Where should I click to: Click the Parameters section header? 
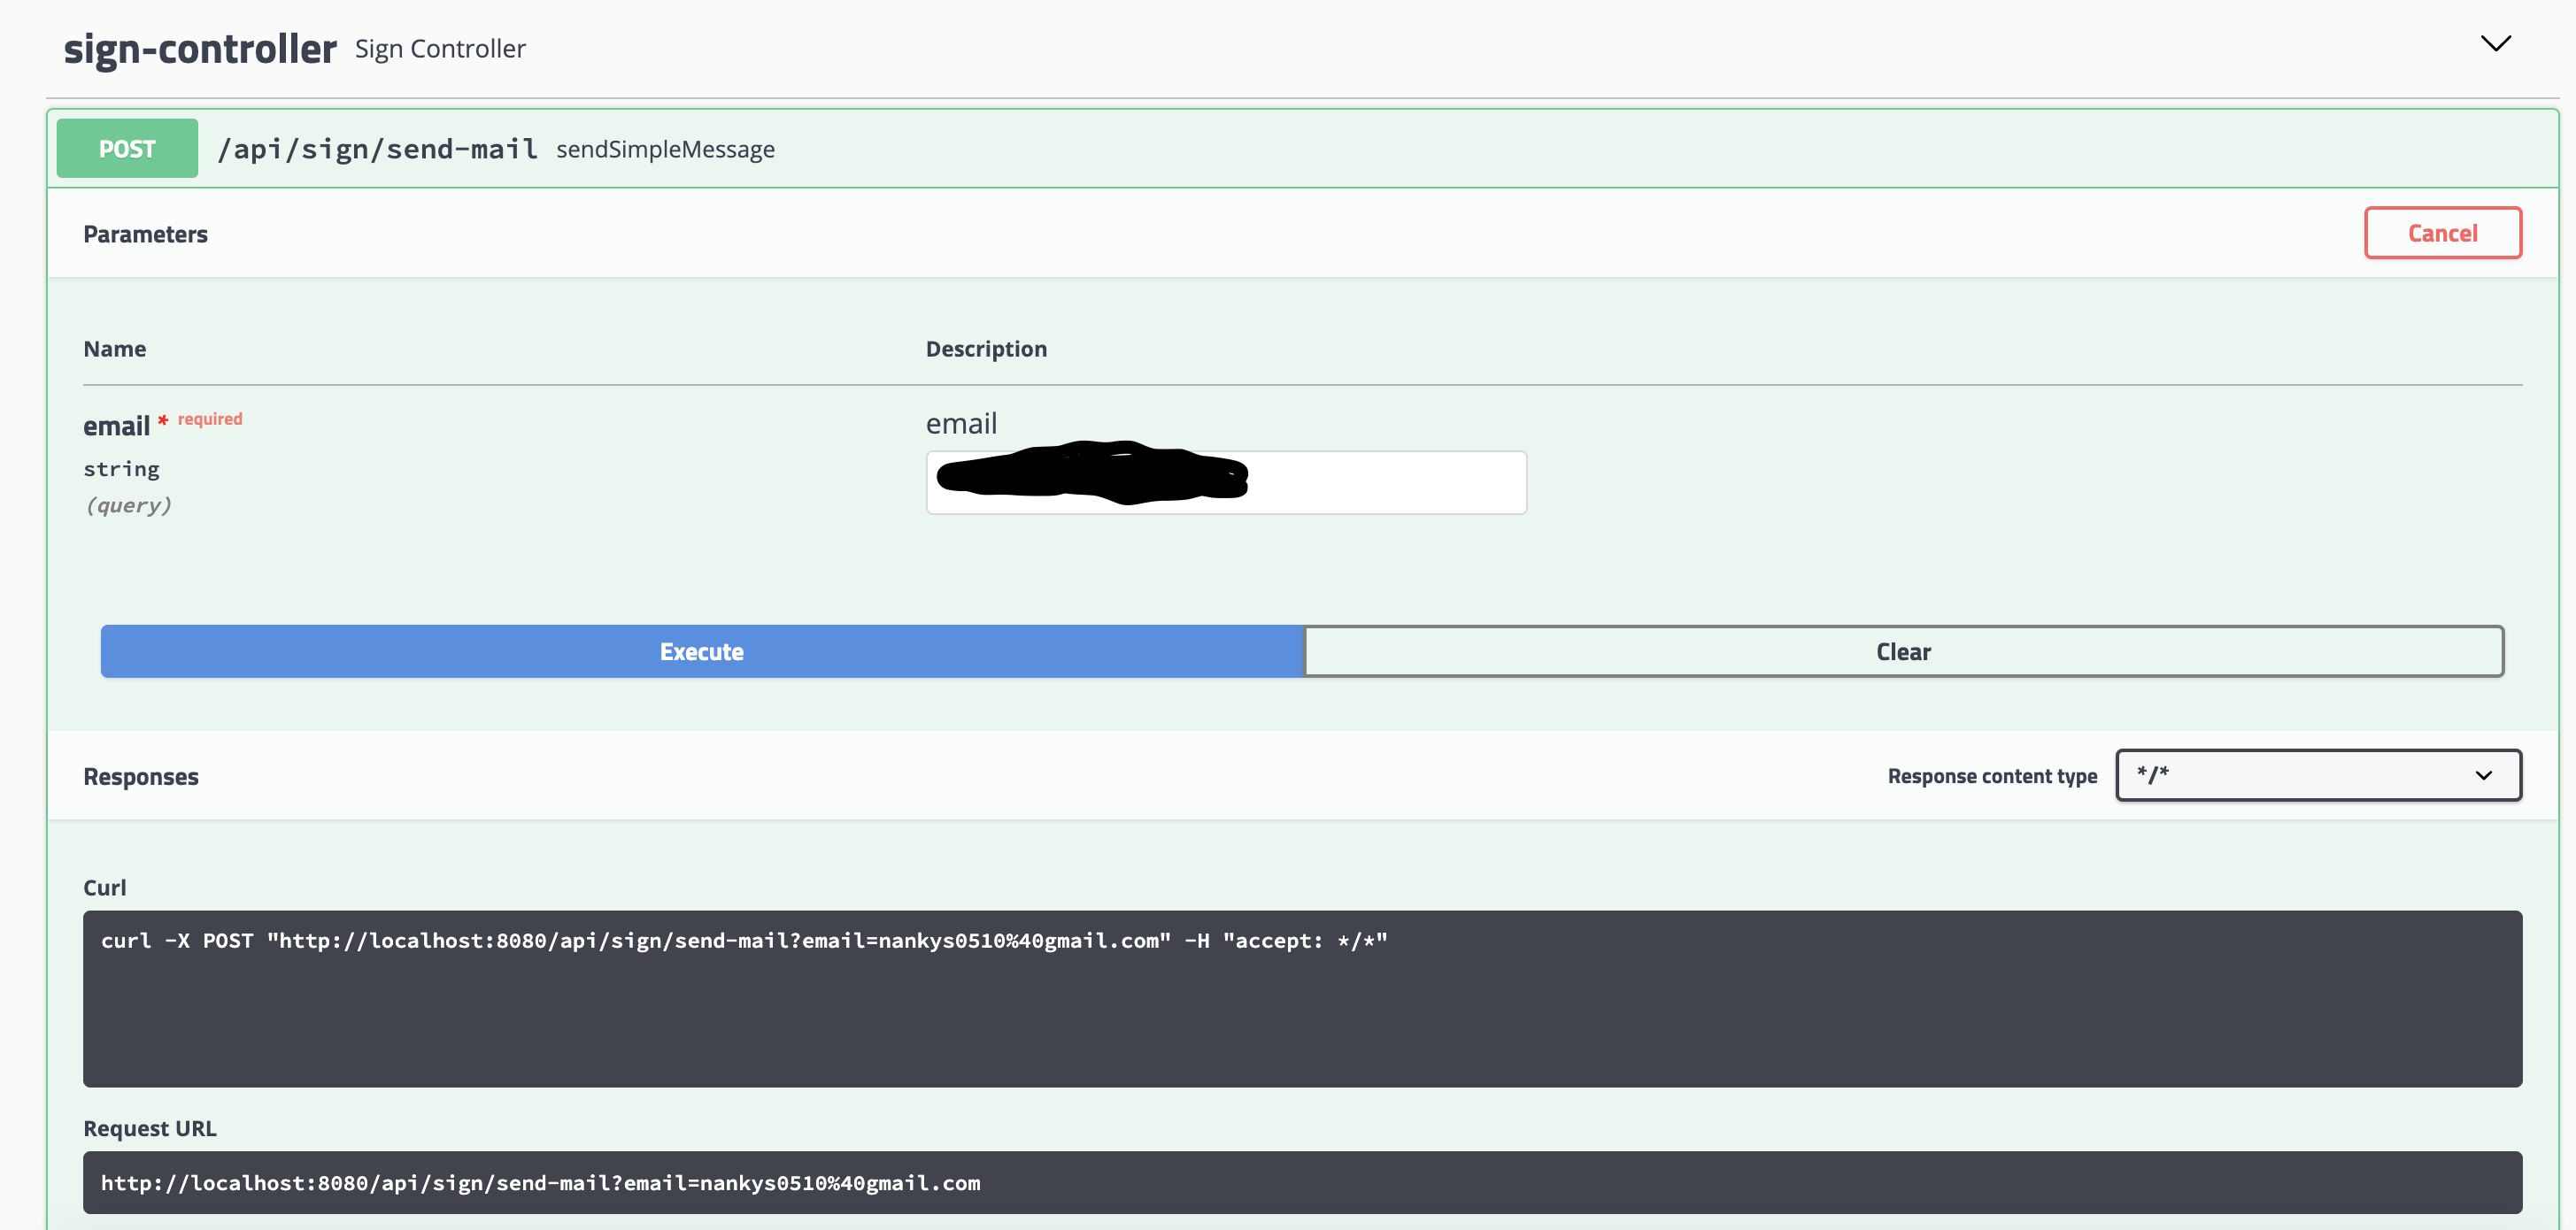pos(145,234)
